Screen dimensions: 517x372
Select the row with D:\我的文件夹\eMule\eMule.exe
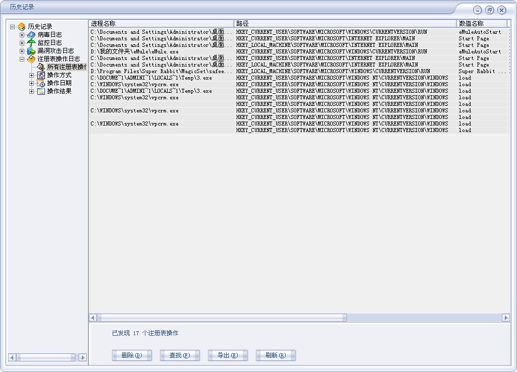point(299,52)
